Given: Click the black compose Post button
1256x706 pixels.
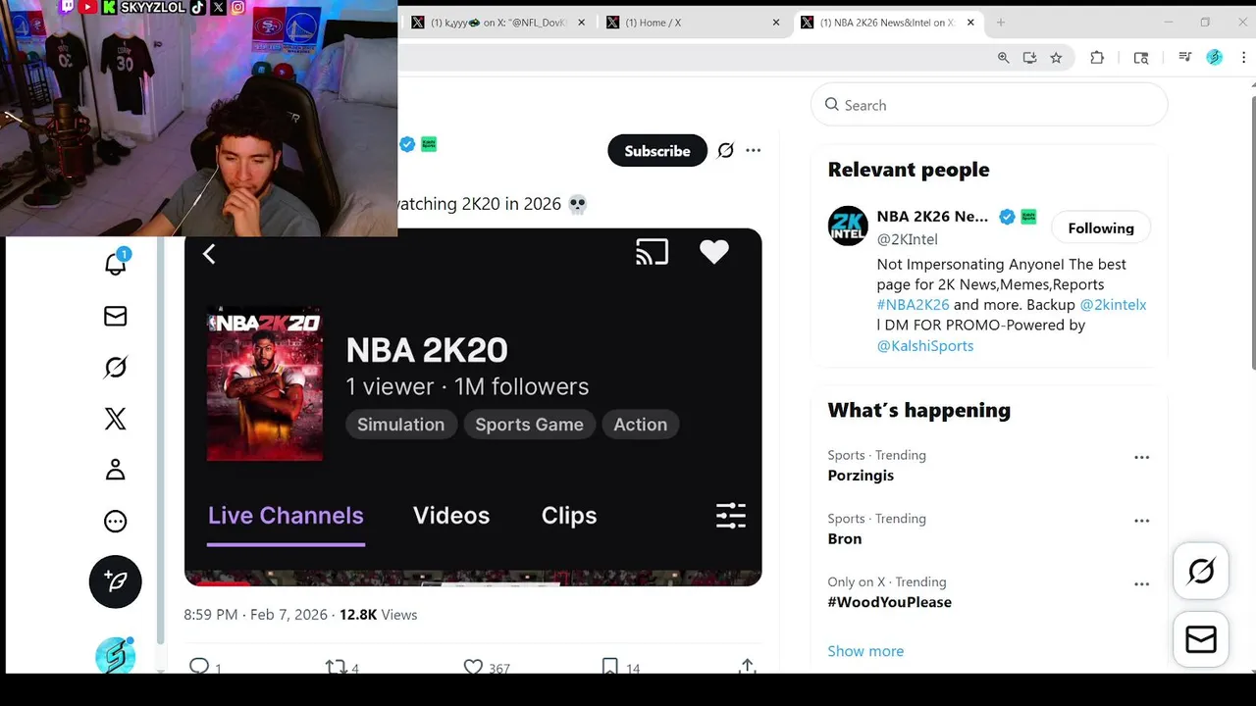Looking at the screenshot, I should [x=116, y=581].
